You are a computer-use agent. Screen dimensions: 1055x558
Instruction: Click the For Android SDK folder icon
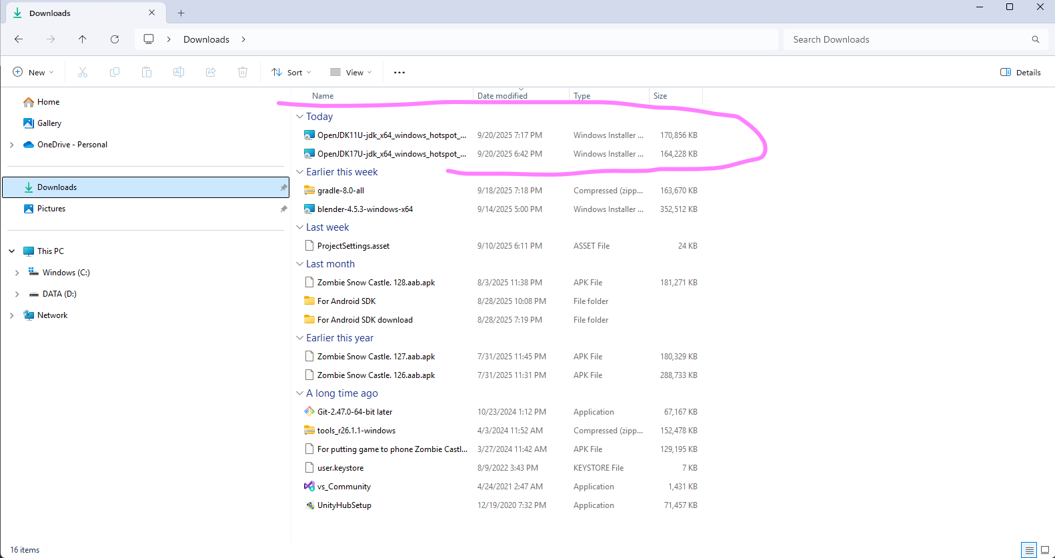pos(309,301)
